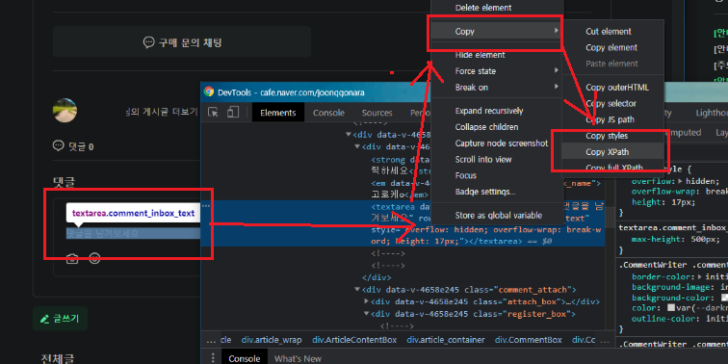The height and width of the screenshot is (364, 728).
Task: Click the breadcrumb ellipsis at left
Action: click(211, 340)
